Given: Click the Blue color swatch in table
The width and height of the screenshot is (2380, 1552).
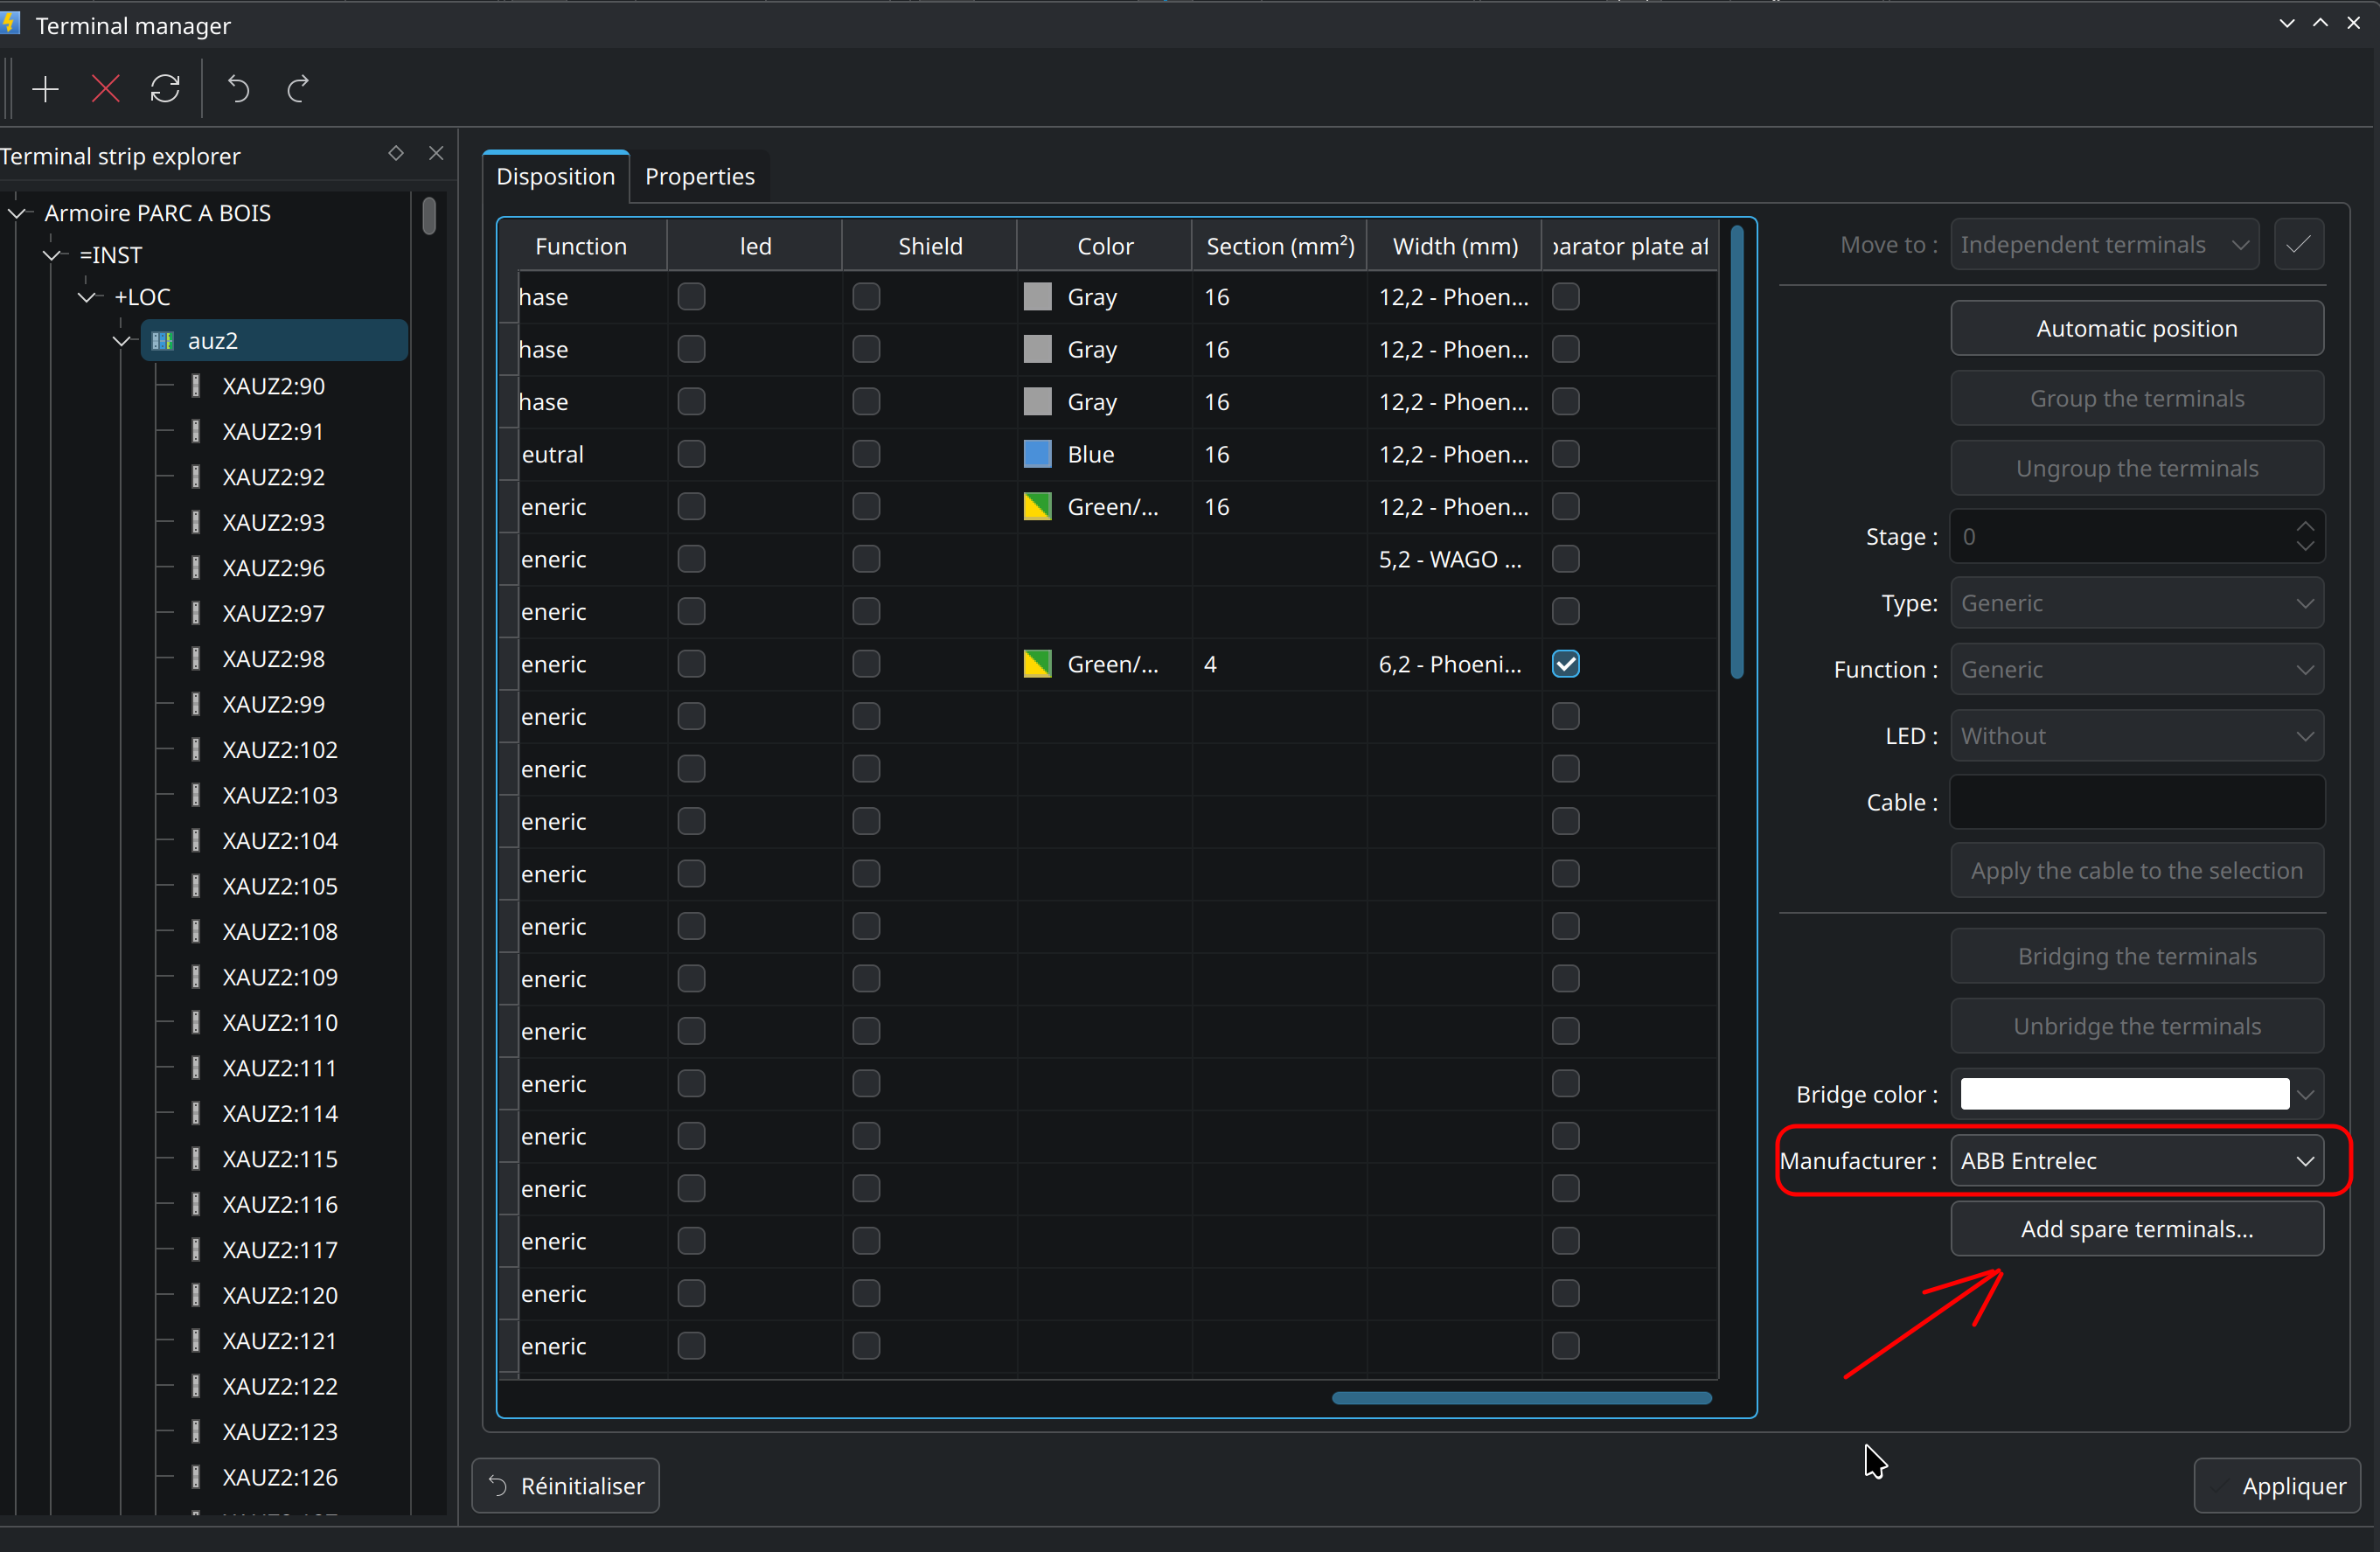Looking at the screenshot, I should (1037, 455).
